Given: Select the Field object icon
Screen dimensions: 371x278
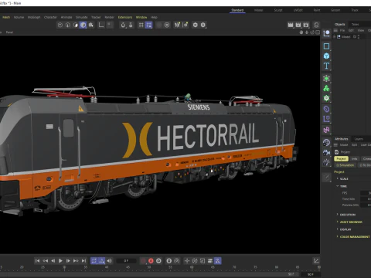Looking at the screenshot, I should (x=326, y=130).
